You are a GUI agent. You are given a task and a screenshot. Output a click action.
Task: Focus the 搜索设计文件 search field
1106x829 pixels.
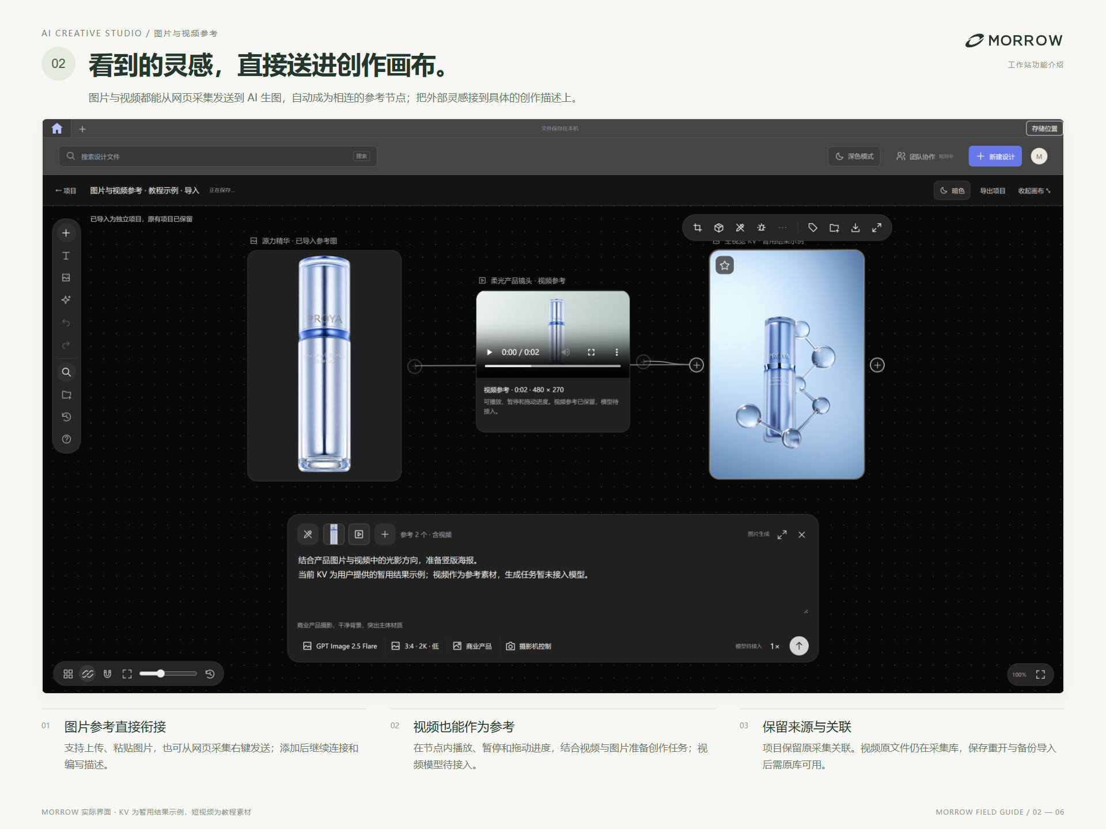click(218, 156)
